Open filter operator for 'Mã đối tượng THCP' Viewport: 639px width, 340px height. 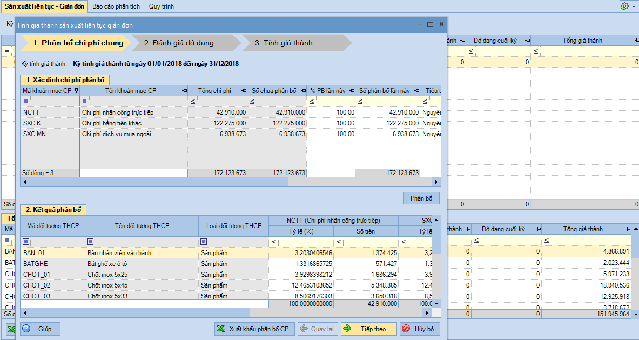26,242
